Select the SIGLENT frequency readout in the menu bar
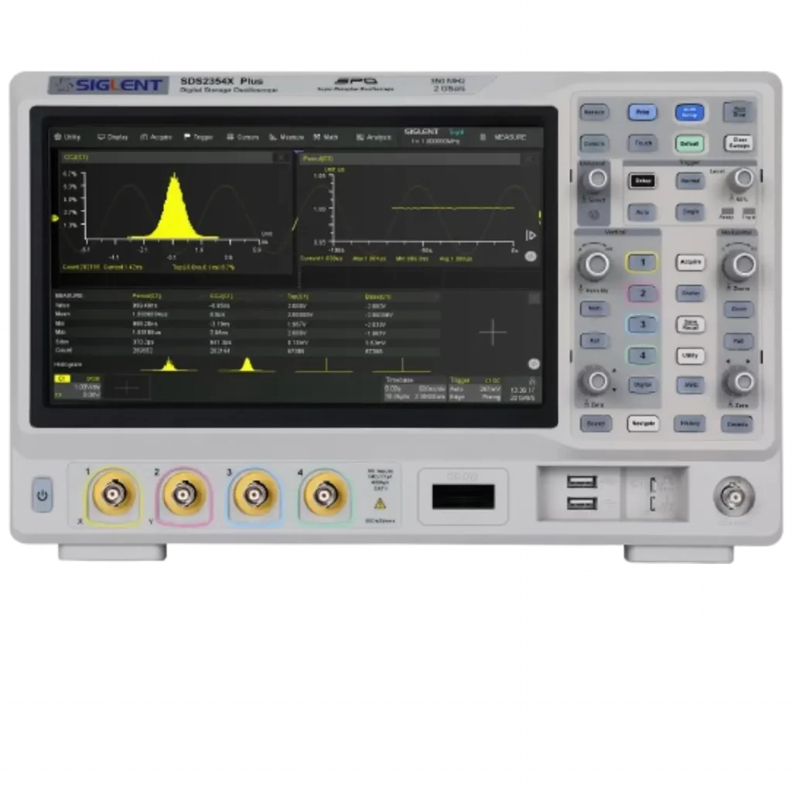The width and height of the screenshot is (792, 792). (x=433, y=138)
